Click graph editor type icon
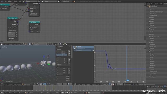This screenshot has width=167, height=94. click(75, 84)
